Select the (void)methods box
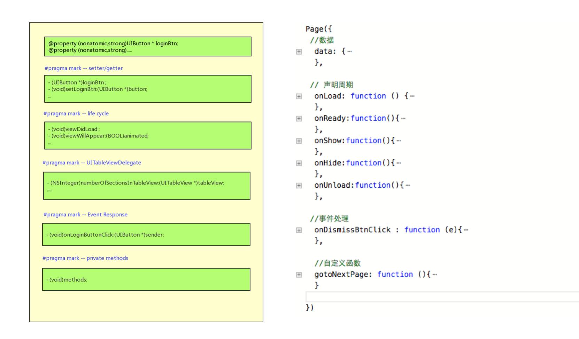Viewport: 579px width, 339px height. point(146,279)
